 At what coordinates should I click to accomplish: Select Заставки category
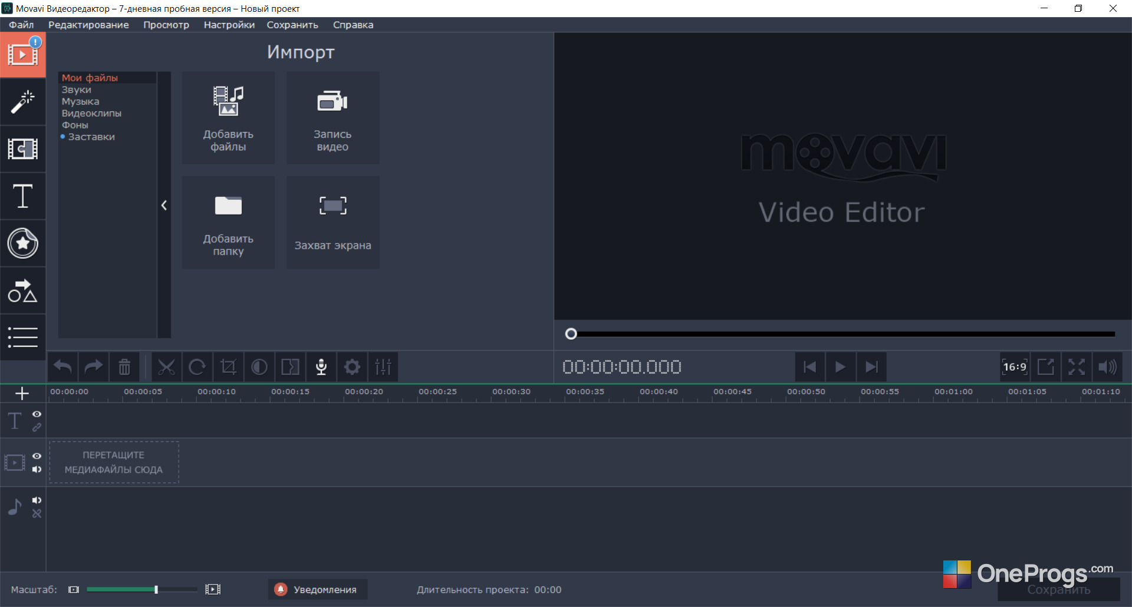pyautogui.click(x=91, y=137)
